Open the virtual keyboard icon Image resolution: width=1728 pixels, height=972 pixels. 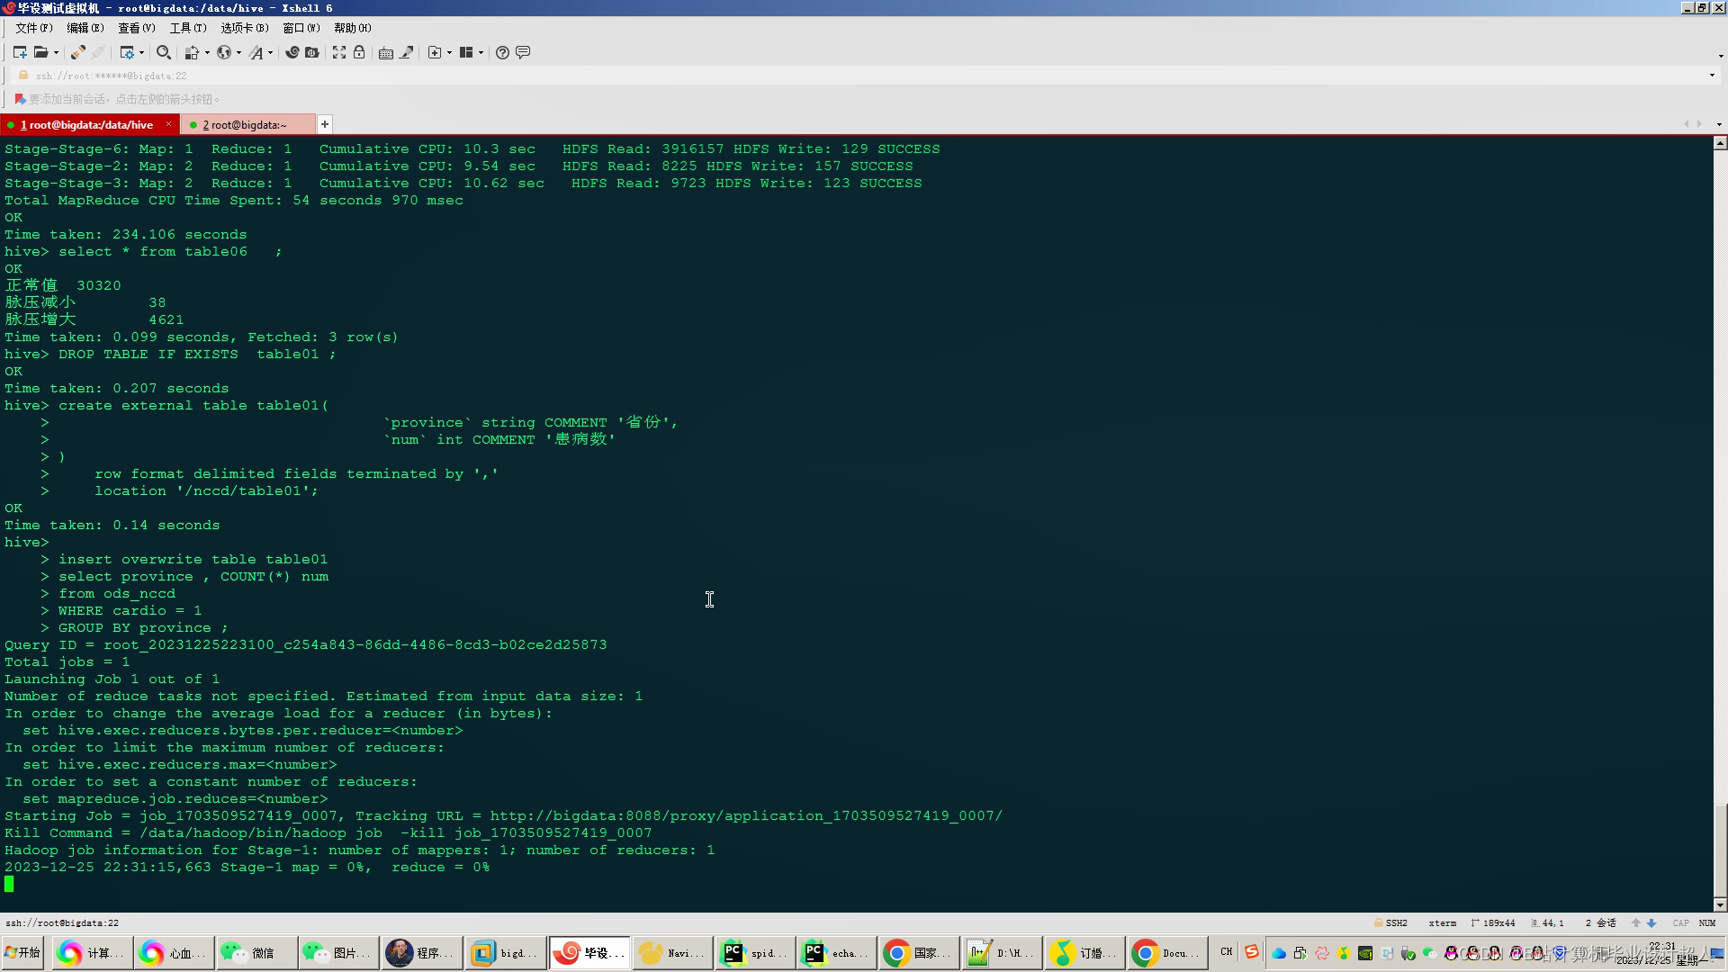pos(386,52)
